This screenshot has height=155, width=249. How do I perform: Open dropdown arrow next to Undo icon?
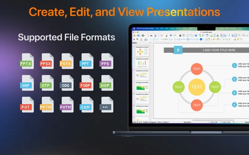pyautogui.click(x=173, y=36)
